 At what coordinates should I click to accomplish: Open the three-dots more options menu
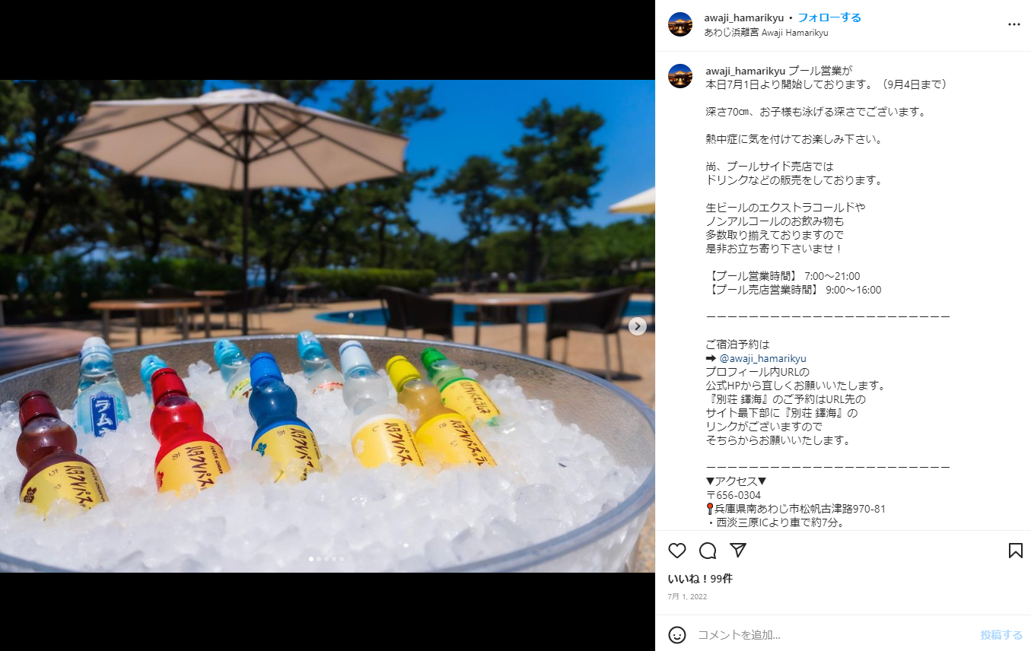[1014, 24]
